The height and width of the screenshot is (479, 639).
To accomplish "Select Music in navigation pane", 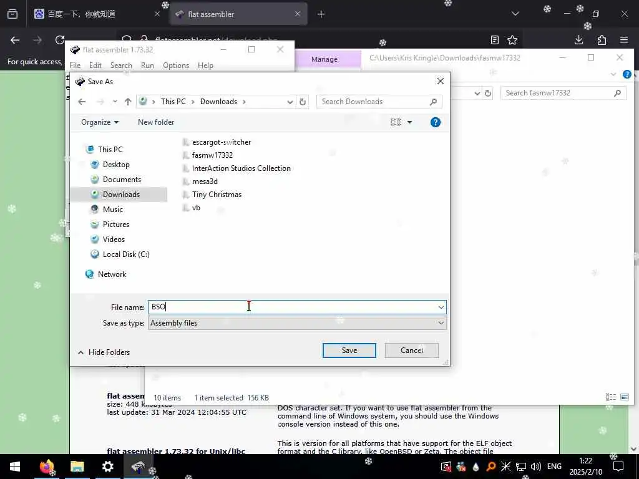I will point(113,210).
